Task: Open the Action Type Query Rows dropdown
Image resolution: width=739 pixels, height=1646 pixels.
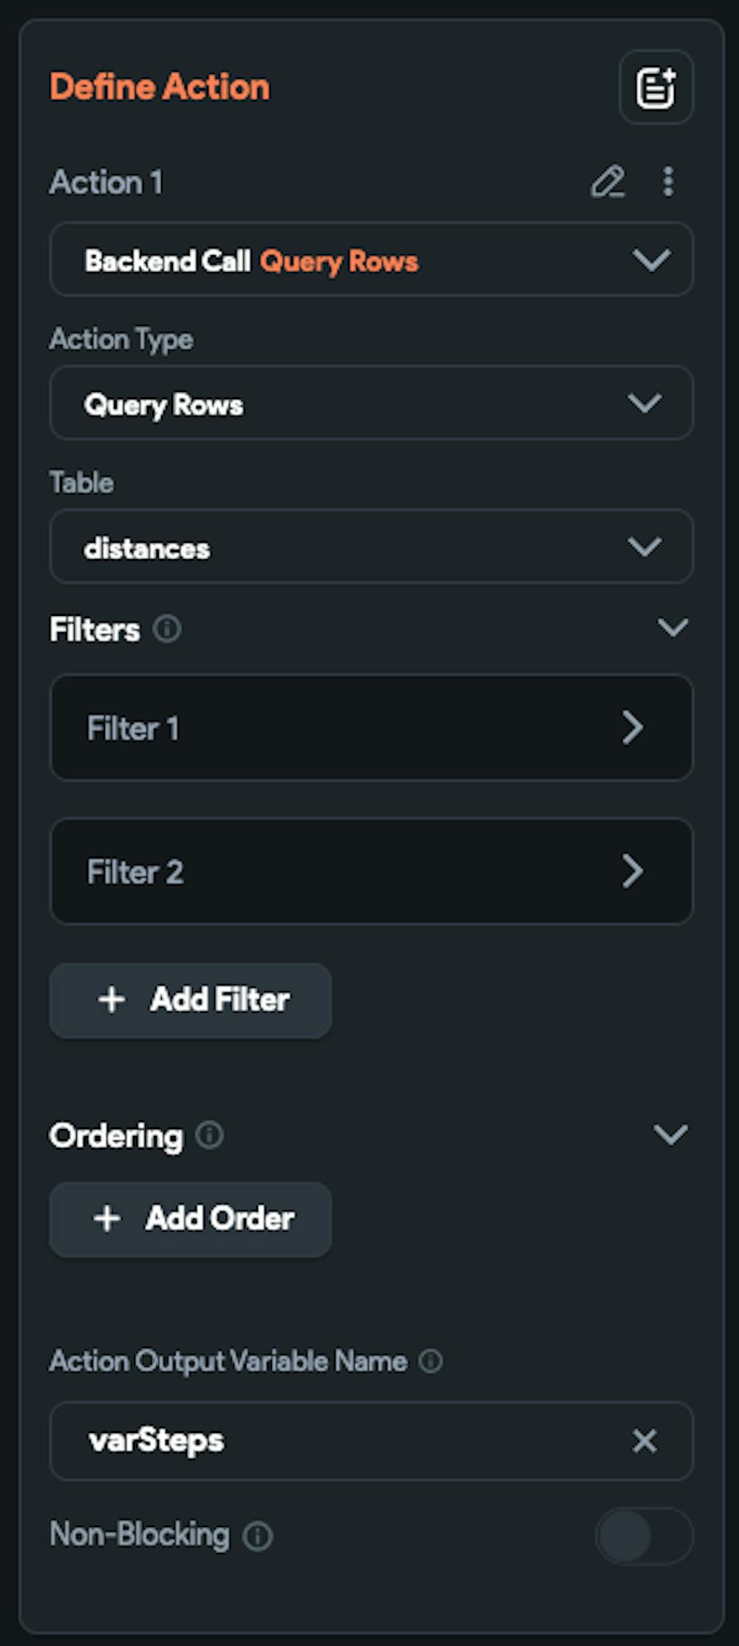Action: [x=371, y=404]
